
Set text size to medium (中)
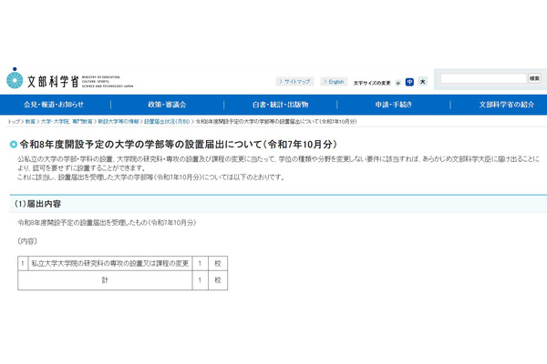409,82
